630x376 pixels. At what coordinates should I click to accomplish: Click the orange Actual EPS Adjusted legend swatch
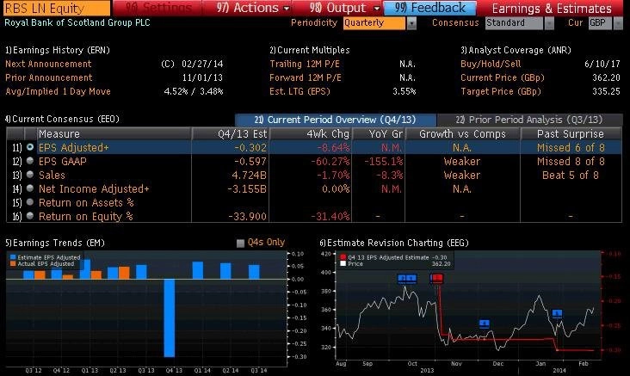(13, 263)
